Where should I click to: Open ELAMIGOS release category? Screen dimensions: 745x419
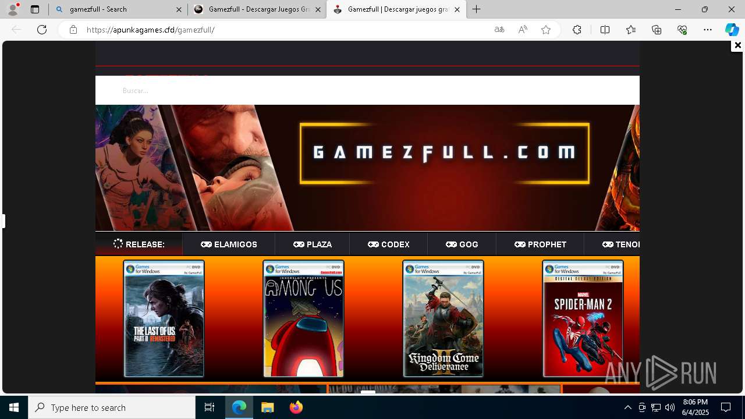(229, 244)
